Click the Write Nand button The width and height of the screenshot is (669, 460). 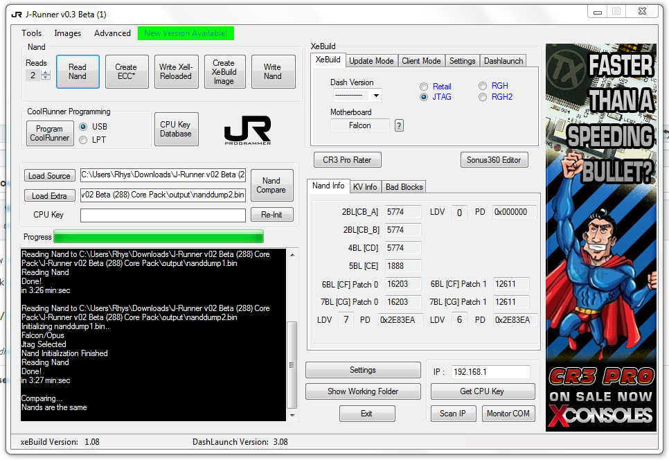click(273, 71)
